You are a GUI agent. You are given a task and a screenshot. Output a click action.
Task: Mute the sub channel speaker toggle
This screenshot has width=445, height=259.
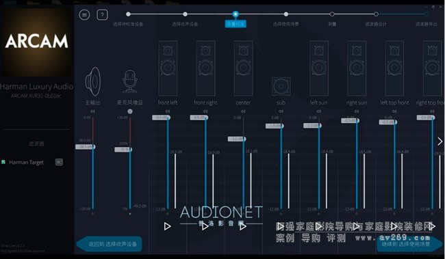281,111
